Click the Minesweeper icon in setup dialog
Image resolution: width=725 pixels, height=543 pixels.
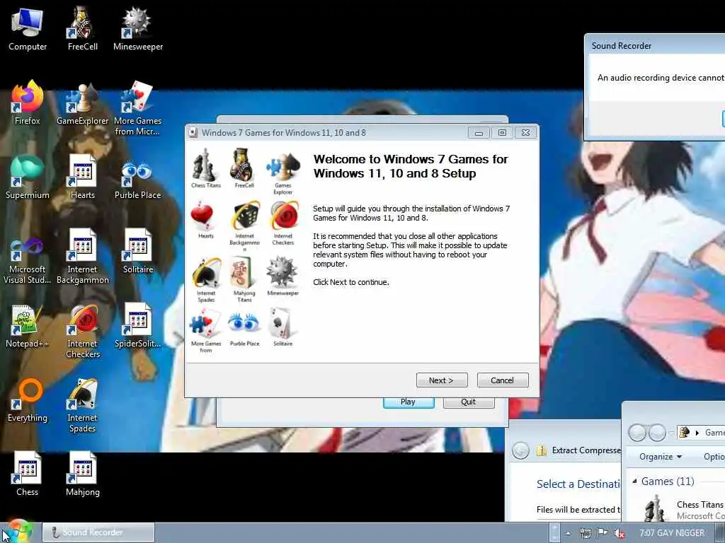click(x=283, y=276)
